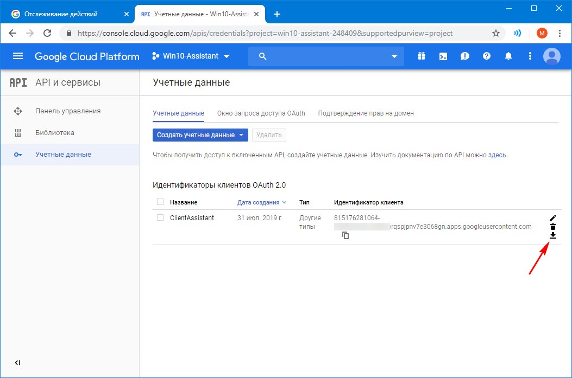Viewport: 572px width, 378px height.
Task: Open the notifications bell
Action: (508, 56)
